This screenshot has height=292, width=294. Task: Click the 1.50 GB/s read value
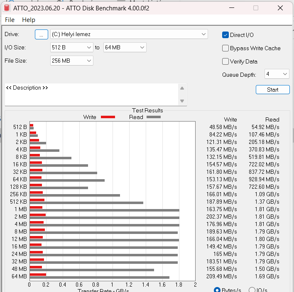click(267, 269)
